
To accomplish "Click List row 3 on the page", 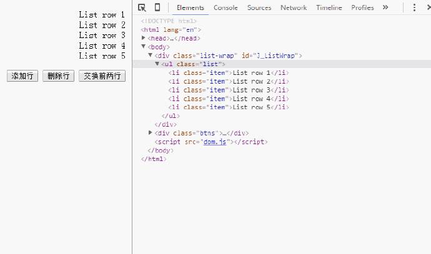I will click(102, 35).
